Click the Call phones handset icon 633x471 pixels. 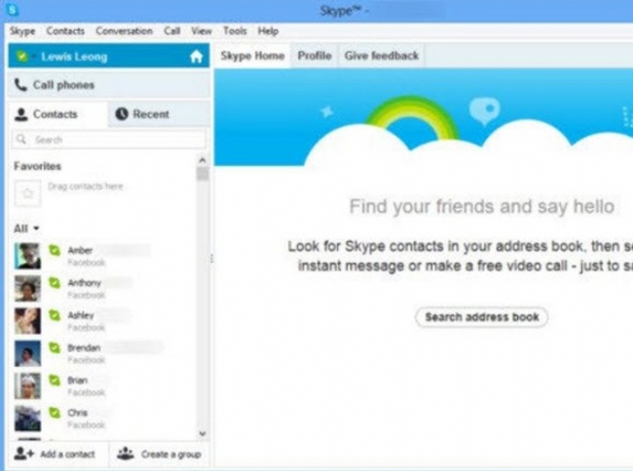click(21, 86)
